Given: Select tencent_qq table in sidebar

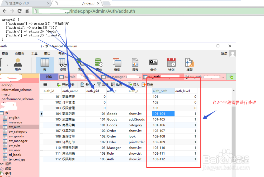Looking at the screenshot, I should point(17,159).
